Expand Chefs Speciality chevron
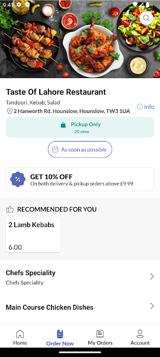160x357 pixels. (x=152, y=277)
